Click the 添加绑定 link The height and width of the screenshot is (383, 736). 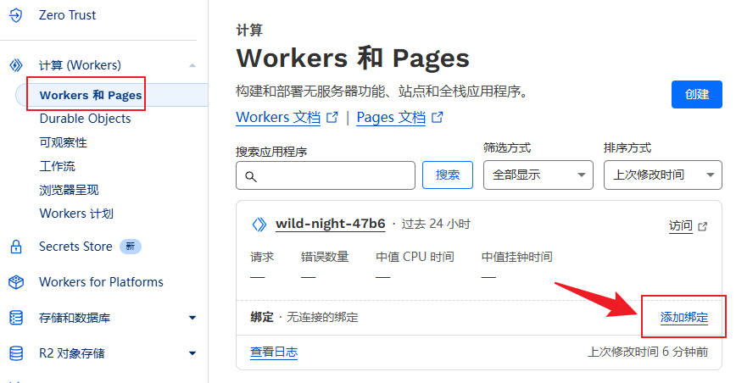coord(683,317)
